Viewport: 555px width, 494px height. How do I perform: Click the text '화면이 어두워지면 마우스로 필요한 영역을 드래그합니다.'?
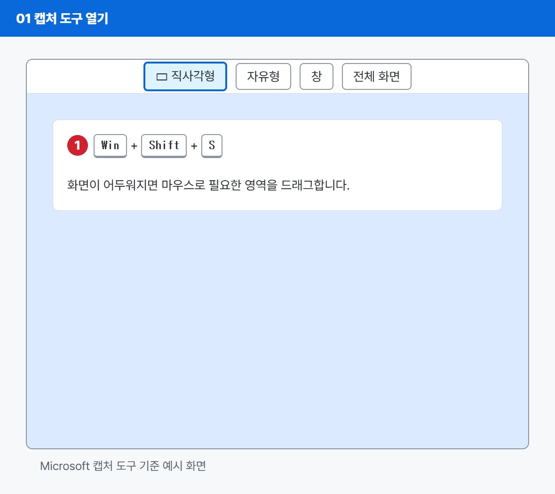pos(208,185)
